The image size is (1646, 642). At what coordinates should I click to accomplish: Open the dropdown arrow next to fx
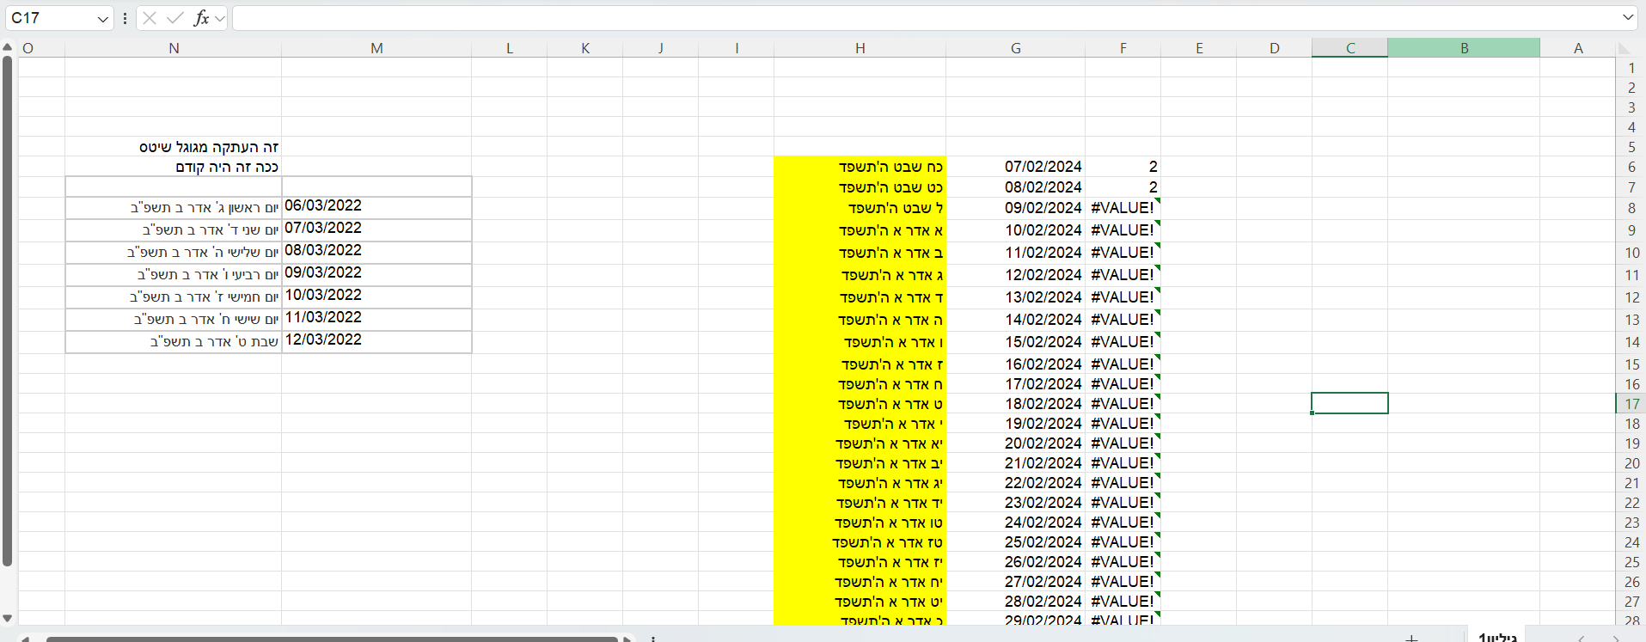[220, 18]
